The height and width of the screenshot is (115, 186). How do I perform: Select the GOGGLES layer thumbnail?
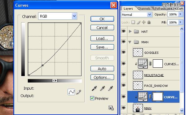coord(138,52)
